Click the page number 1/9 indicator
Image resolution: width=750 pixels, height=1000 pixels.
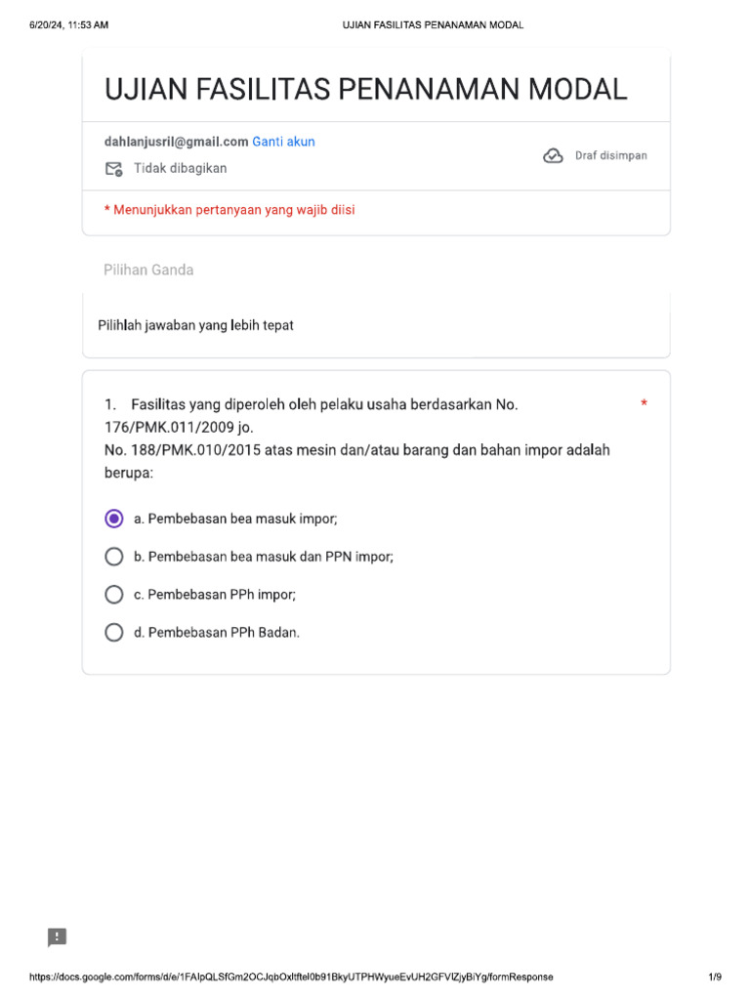tap(714, 977)
